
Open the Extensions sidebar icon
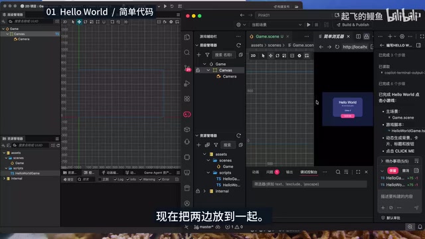(x=187, y=99)
